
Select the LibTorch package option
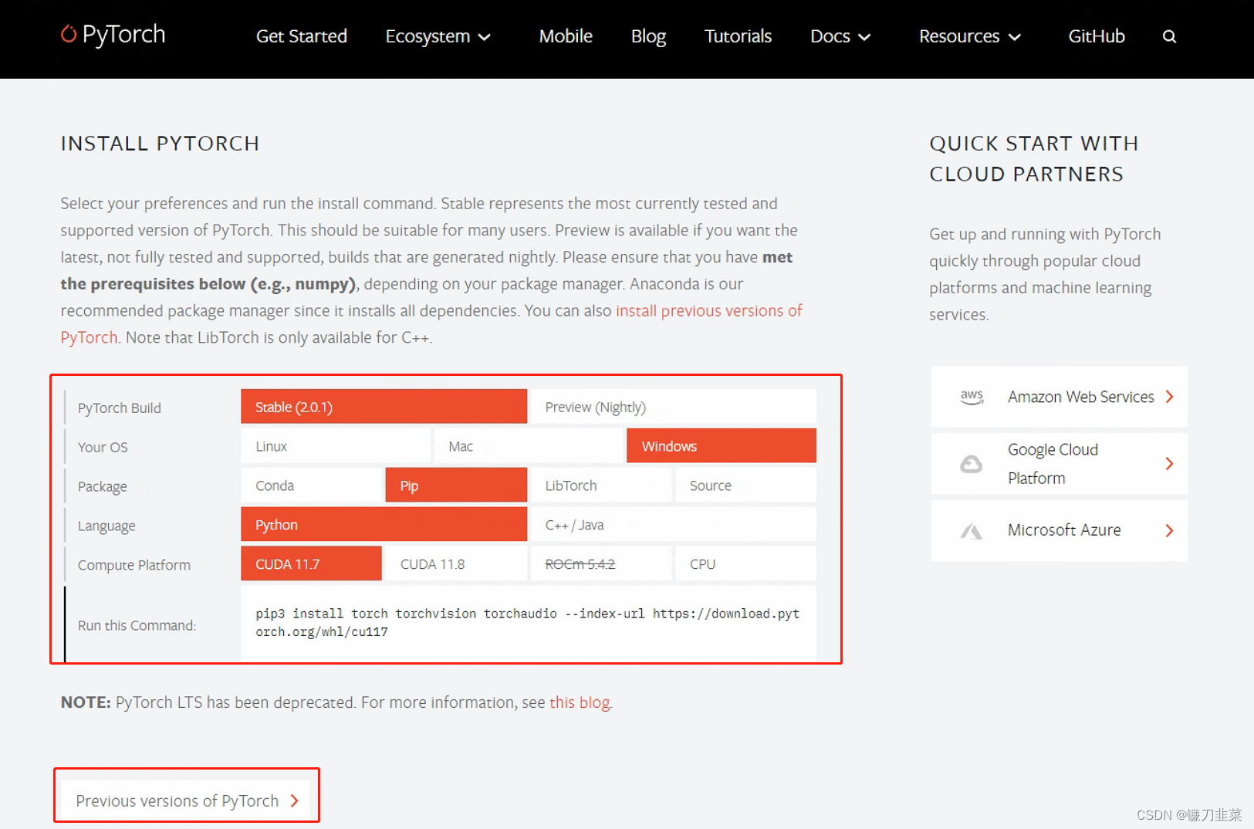pyautogui.click(x=600, y=486)
